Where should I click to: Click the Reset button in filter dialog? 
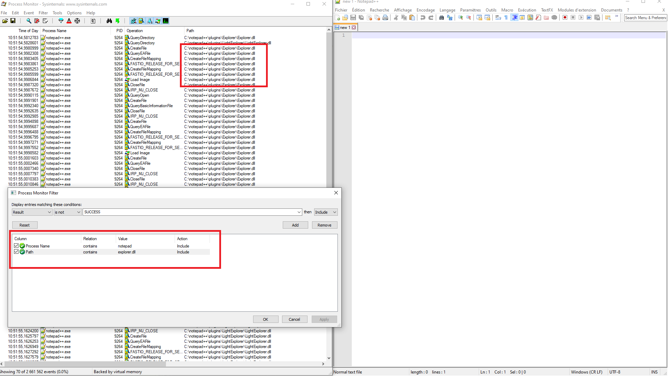(25, 225)
